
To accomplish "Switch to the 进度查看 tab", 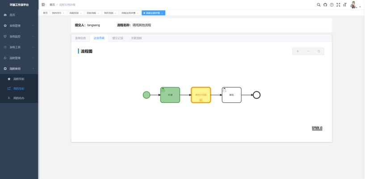I will click(99, 38).
